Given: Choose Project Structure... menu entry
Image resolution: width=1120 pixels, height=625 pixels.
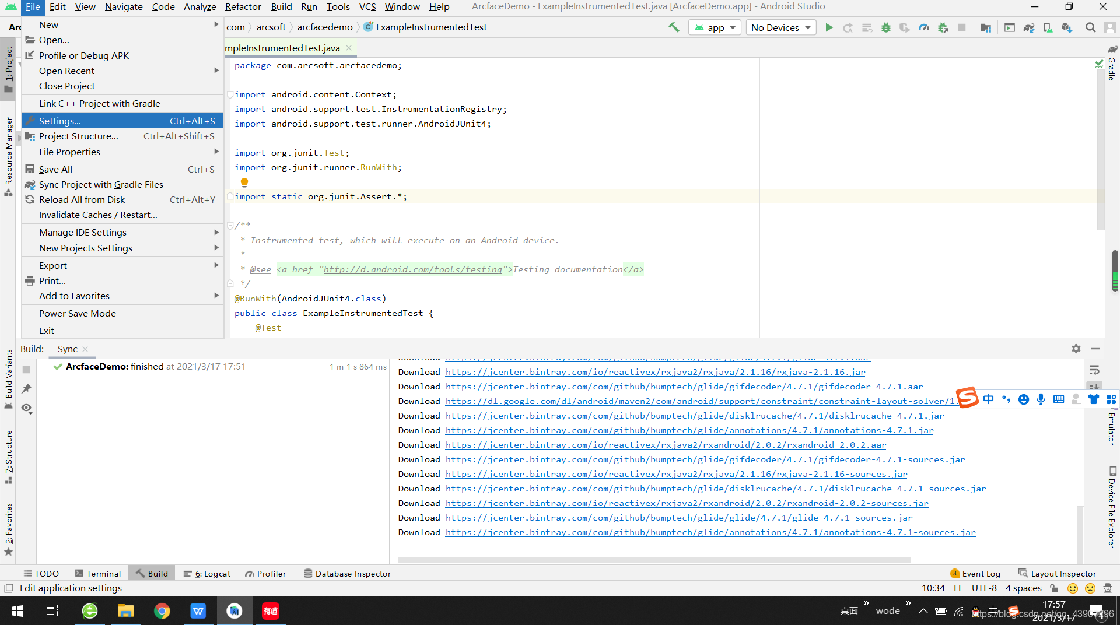Looking at the screenshot, I should (123, 136).
